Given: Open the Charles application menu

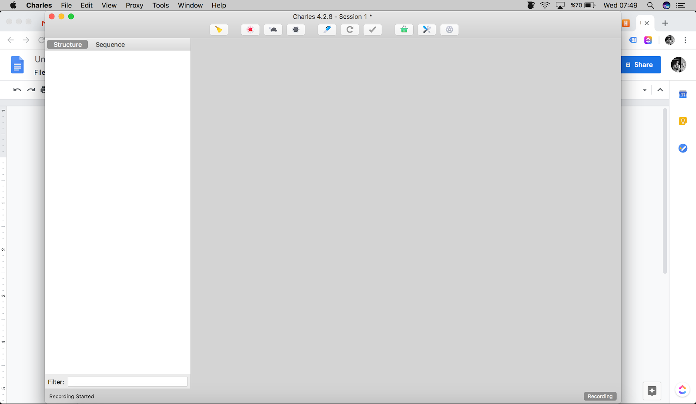Looking at the screenshot, I should pos(39,5).
